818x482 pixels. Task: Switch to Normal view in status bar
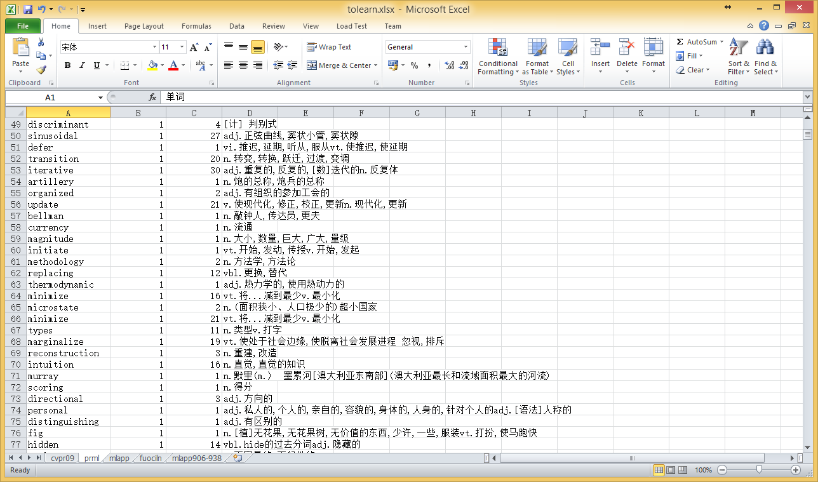tap(659, 470)
